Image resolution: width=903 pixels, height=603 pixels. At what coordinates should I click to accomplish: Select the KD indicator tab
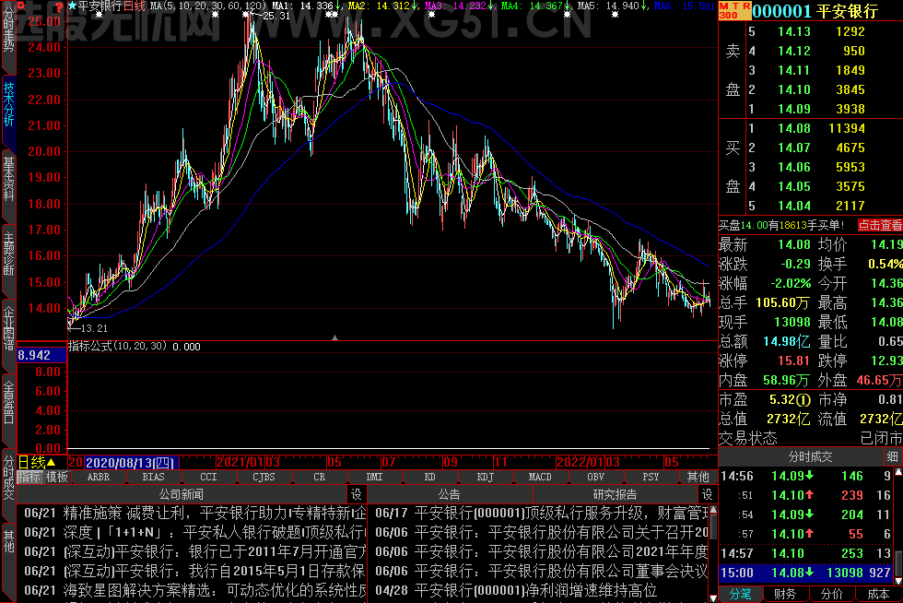[x=429, y=477]
